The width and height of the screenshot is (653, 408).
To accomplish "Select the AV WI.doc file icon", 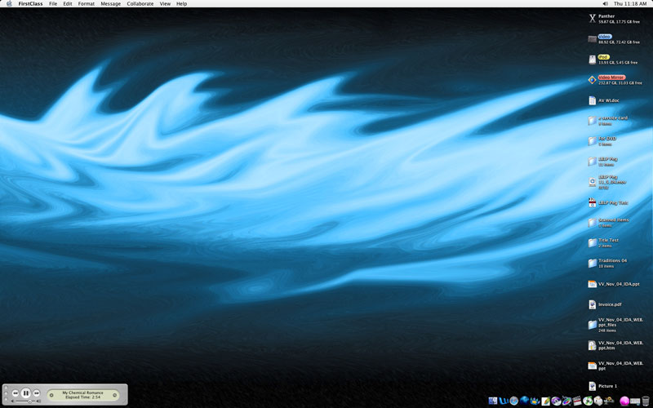I will click(x=593, y=100).
